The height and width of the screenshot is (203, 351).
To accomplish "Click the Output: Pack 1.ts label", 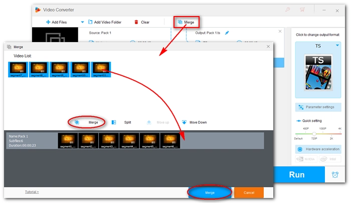I will 208,33.
